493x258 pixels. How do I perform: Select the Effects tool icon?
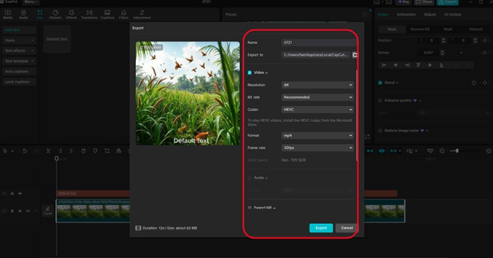tap(71, 14)
